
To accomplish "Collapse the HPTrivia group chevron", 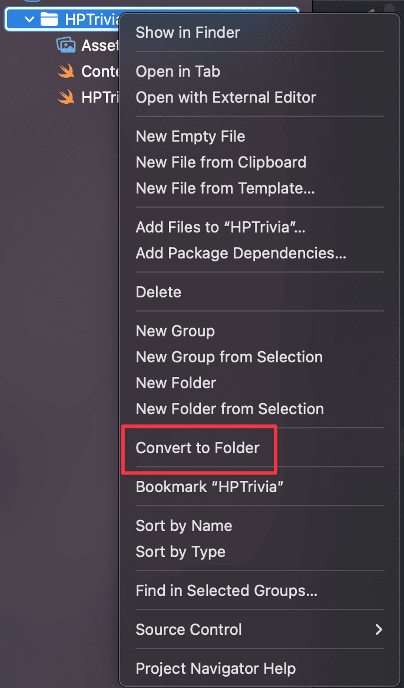I will tap(29, 19).
